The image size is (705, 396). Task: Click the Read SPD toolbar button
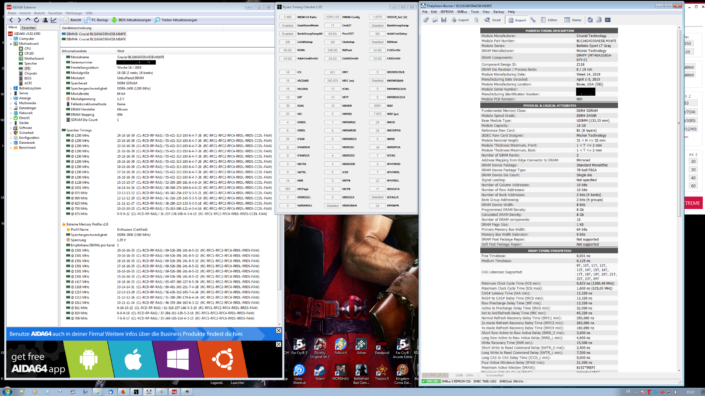492,20
